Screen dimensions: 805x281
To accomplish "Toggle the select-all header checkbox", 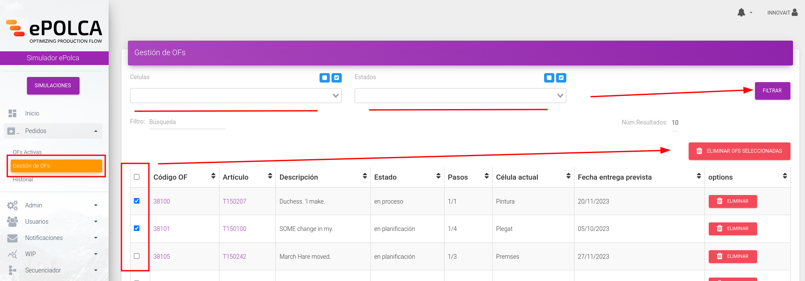I will coord(137,177).
